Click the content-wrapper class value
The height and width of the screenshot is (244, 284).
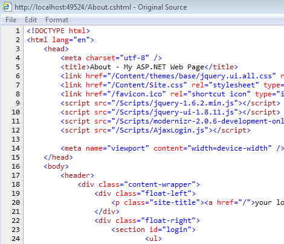pyautogui.click(x=160, y=184)
